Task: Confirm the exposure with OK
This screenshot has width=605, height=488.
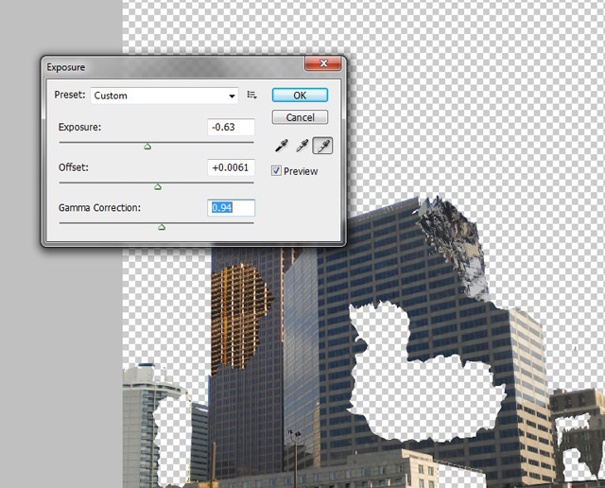Action: click(300, 96)
